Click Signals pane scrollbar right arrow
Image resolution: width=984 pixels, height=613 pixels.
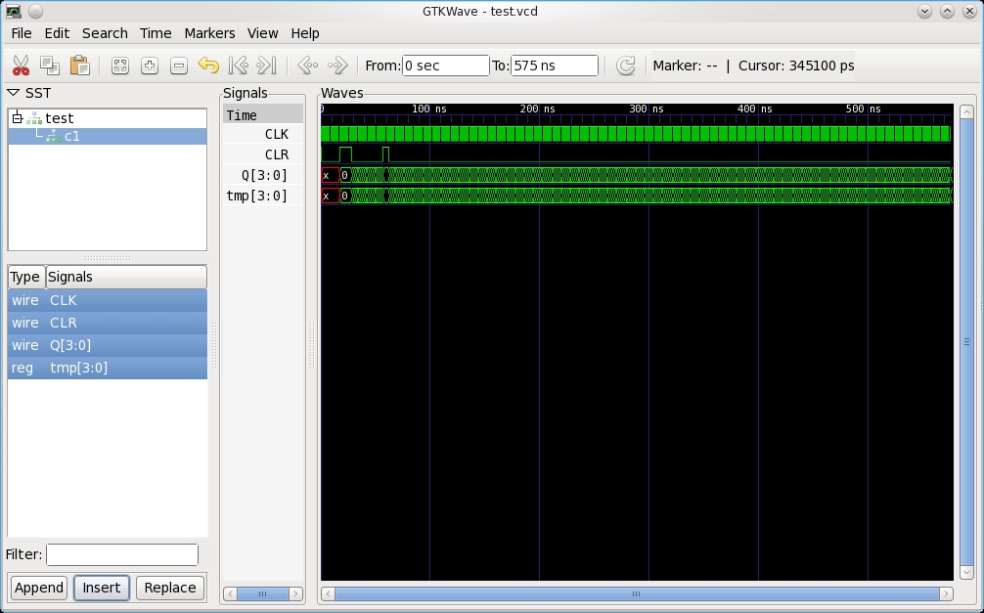(295, 593)
